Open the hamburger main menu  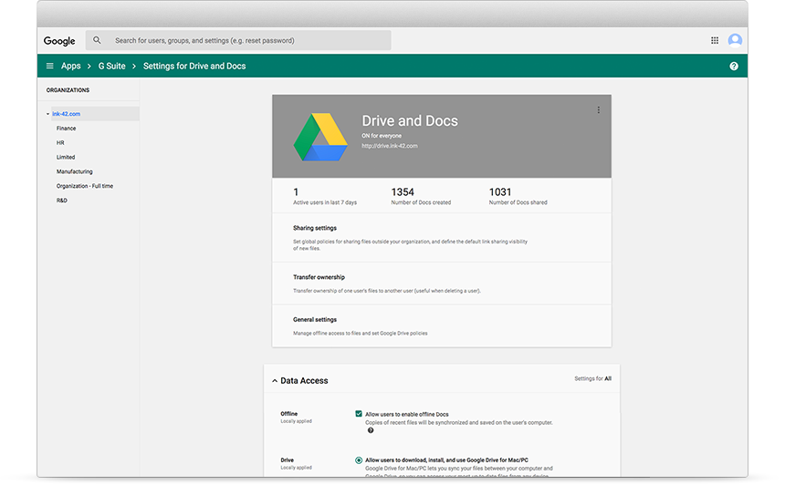(49, 66)
